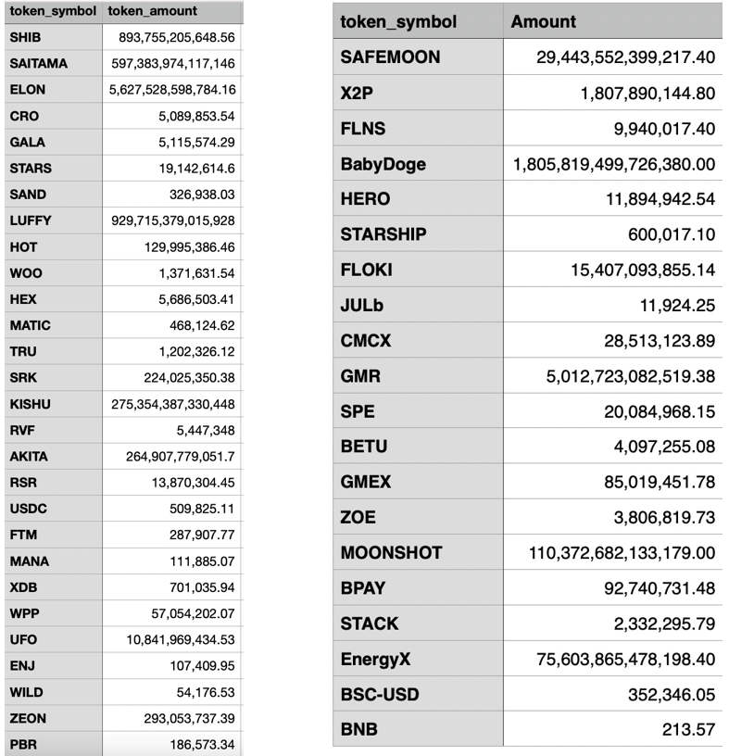The height and width of the screenshot is (756, 729).
Task: Select the SHIB token symbol cell
Action: click(54, 37)
